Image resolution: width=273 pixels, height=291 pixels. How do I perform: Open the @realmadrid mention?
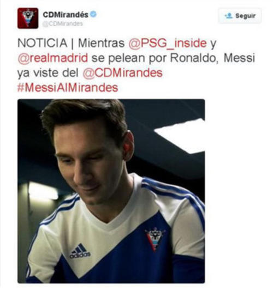pos(52,58)
